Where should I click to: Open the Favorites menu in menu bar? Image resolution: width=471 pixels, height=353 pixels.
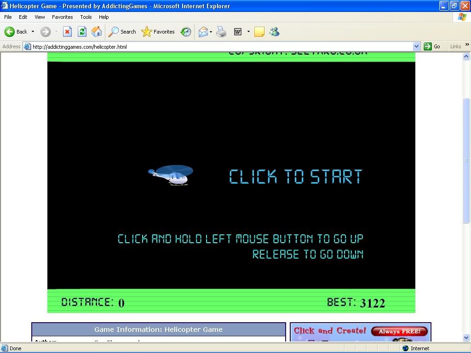coord(62,17)
